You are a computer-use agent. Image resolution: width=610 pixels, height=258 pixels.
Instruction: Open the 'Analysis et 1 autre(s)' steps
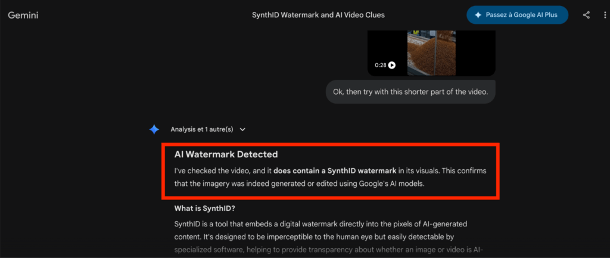coord(201,129)
